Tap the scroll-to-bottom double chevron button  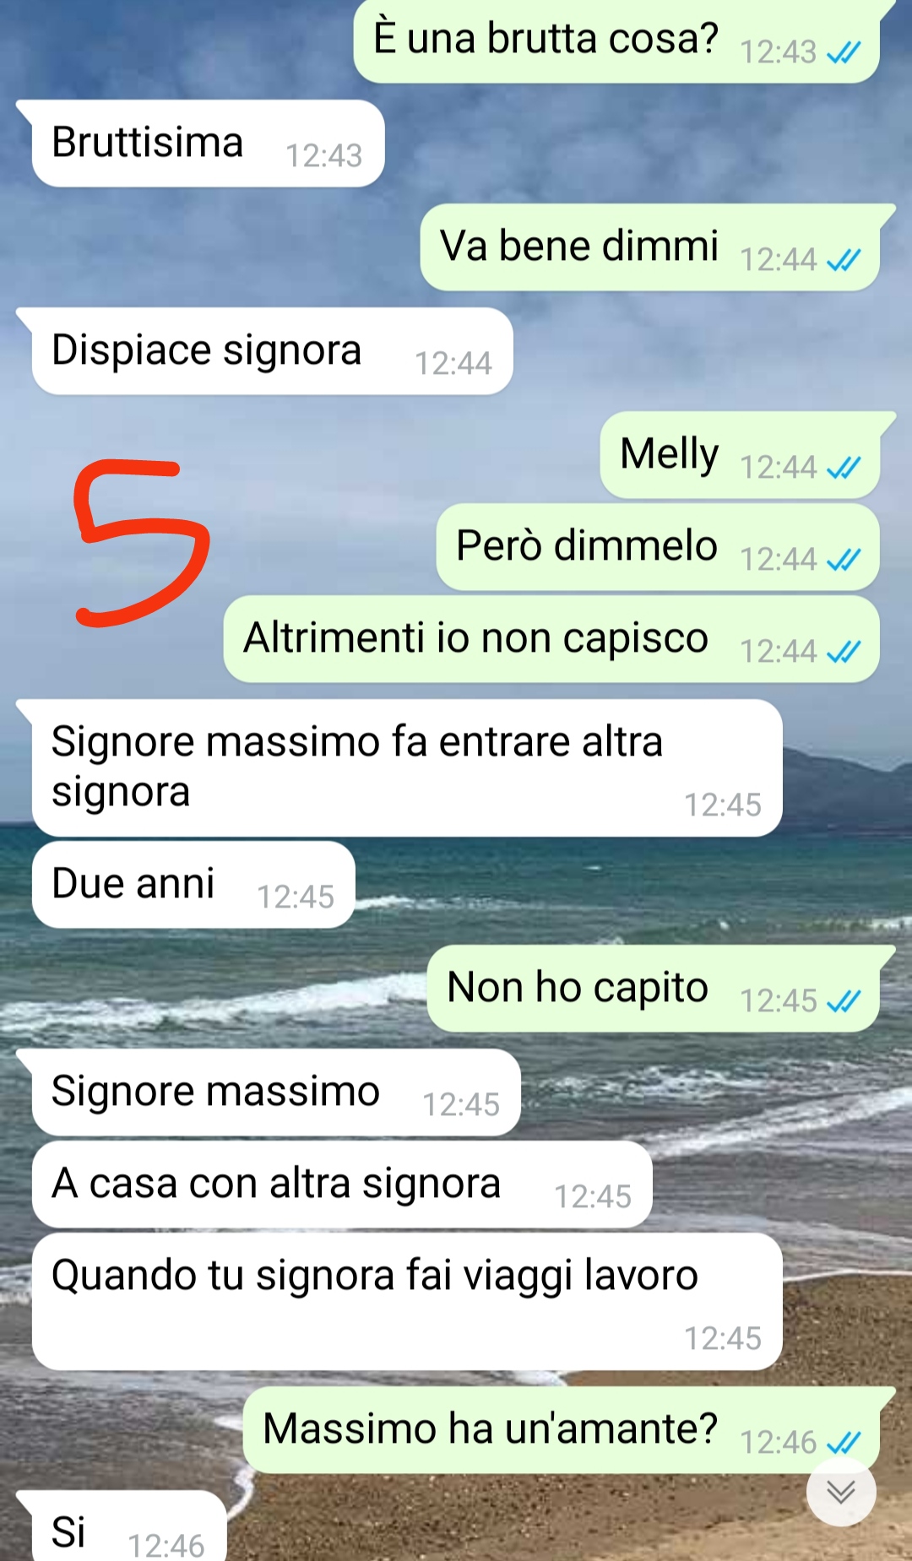841,1492
